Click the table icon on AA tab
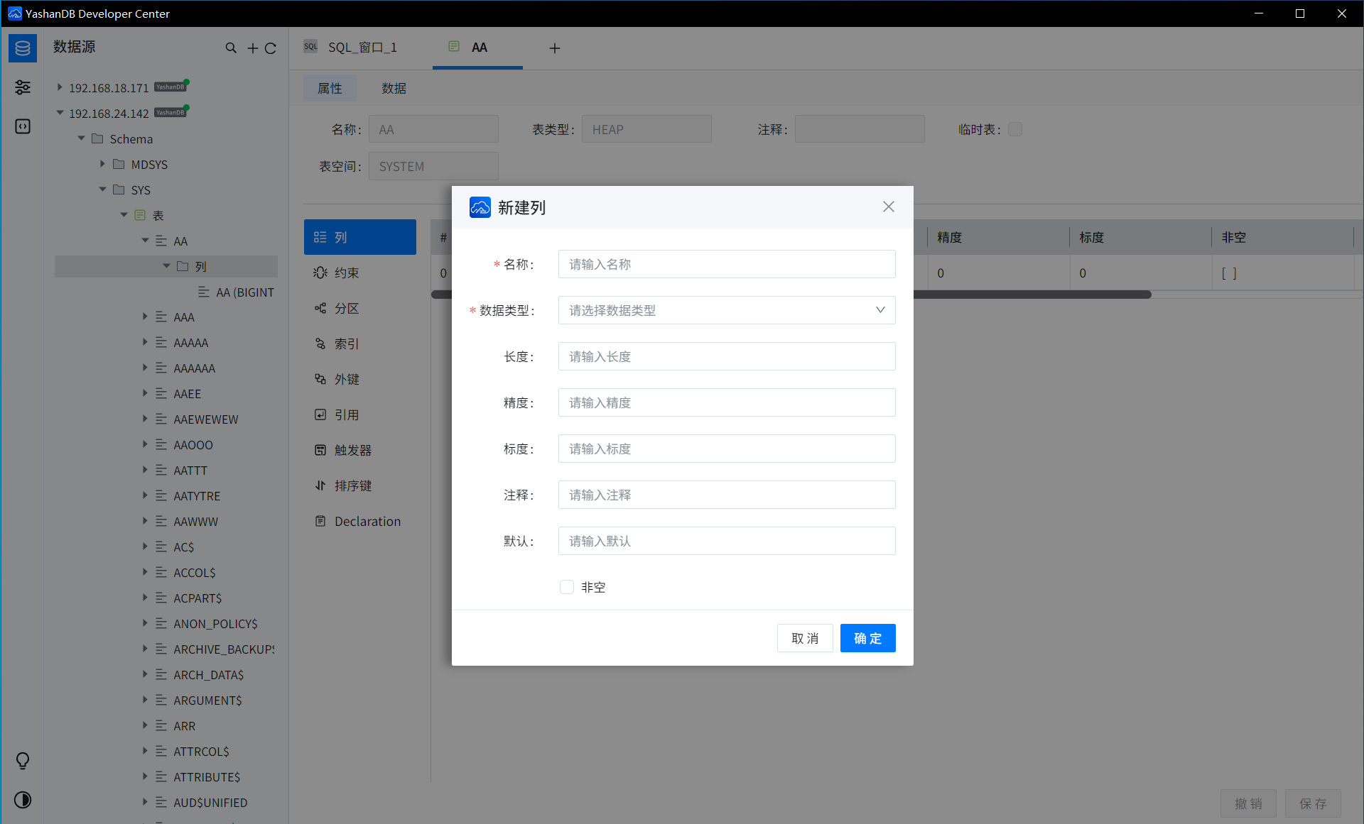1364x824 pixels. [x=454, y=47]
